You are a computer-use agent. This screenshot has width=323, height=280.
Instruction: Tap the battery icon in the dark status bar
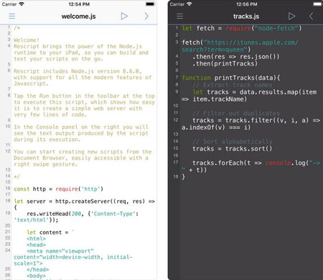[318, 4]
